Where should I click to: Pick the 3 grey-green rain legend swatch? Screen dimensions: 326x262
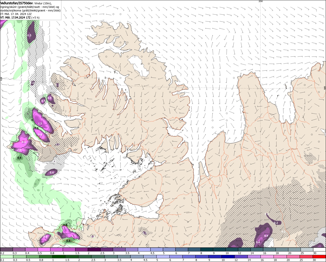pyautogui.click(x=111, y=257)
